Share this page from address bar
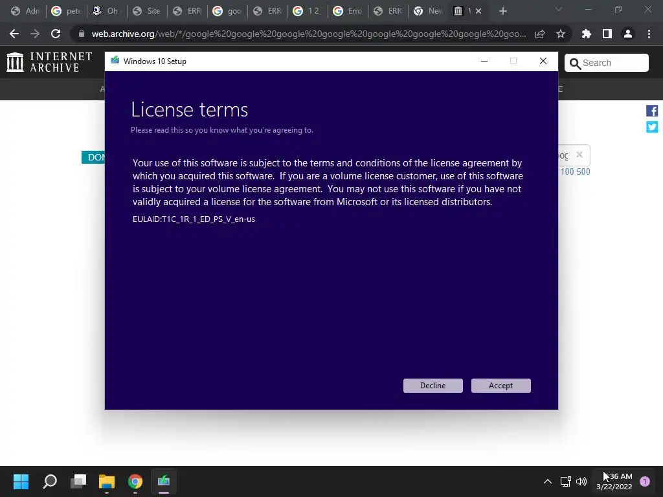The image size is (663, 497). (x=540, y=34)
